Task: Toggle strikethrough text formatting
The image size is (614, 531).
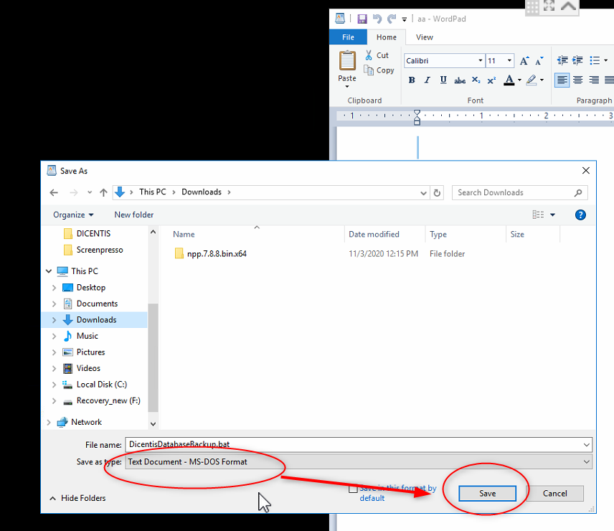Action: tap(460, 80)
